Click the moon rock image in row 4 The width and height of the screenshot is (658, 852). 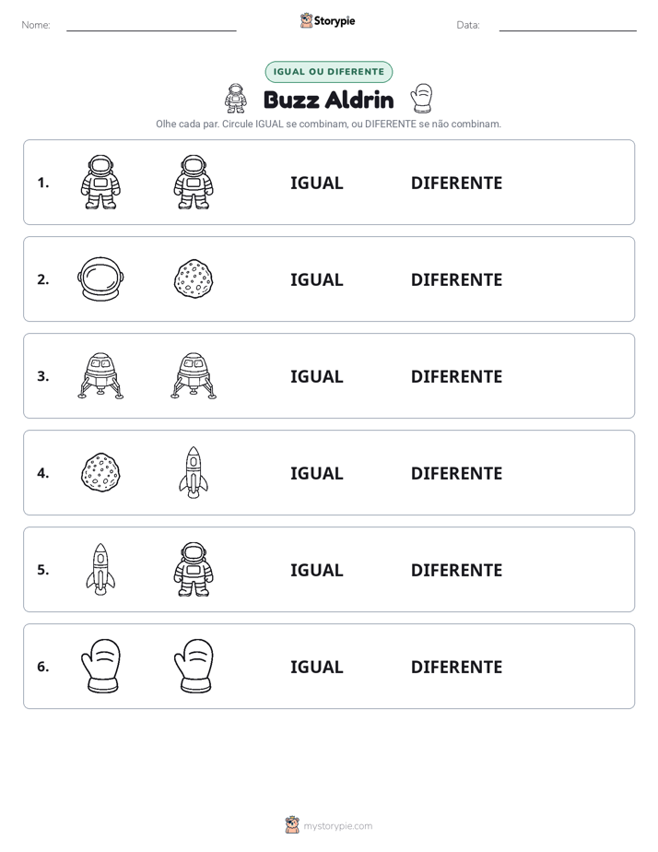click(100, 472)
